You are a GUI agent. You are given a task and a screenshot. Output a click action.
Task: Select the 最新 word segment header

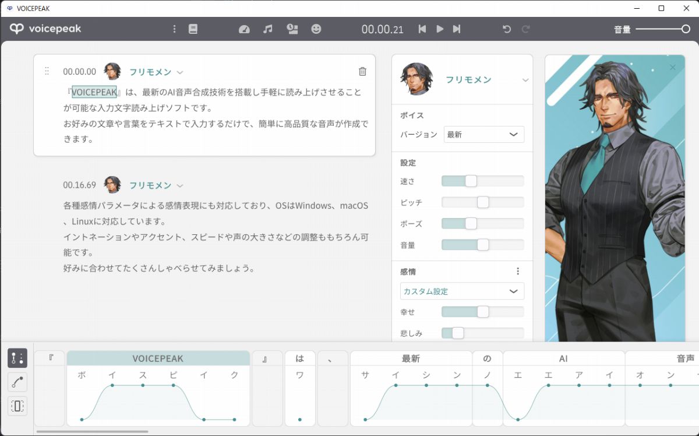coord(411,358)
